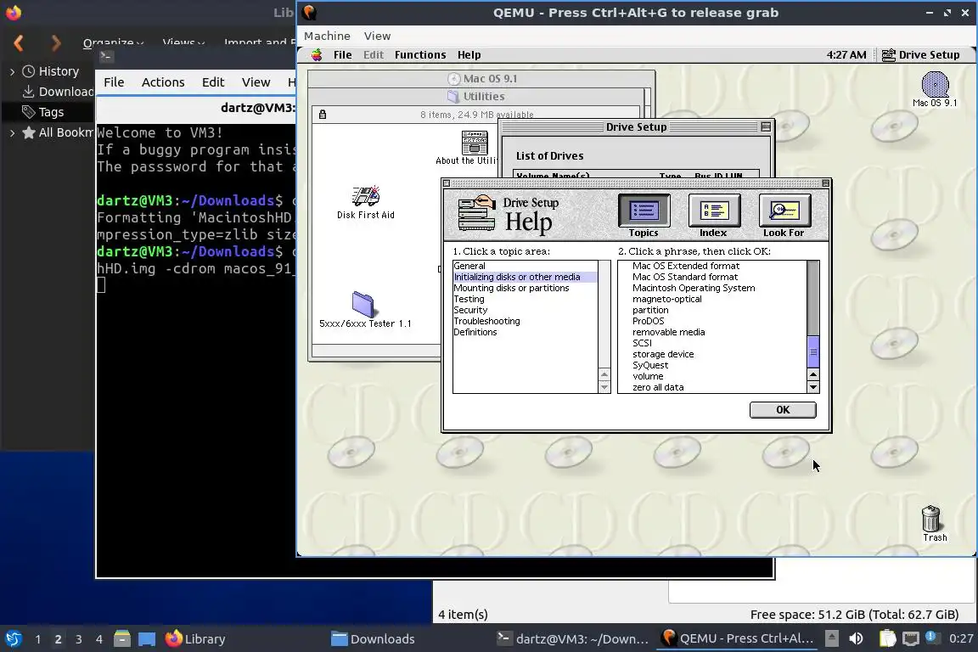Viewport: 978px width, 652px height.
Task: Switch to workspace 3 in taskbar
Action: (79, 639)
